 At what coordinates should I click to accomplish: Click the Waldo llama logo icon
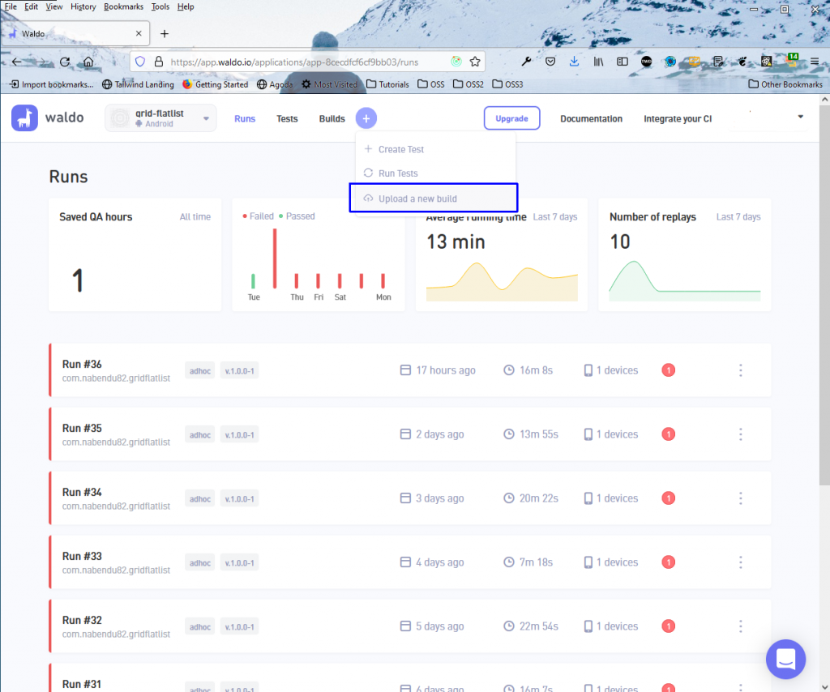pos(24,117)
